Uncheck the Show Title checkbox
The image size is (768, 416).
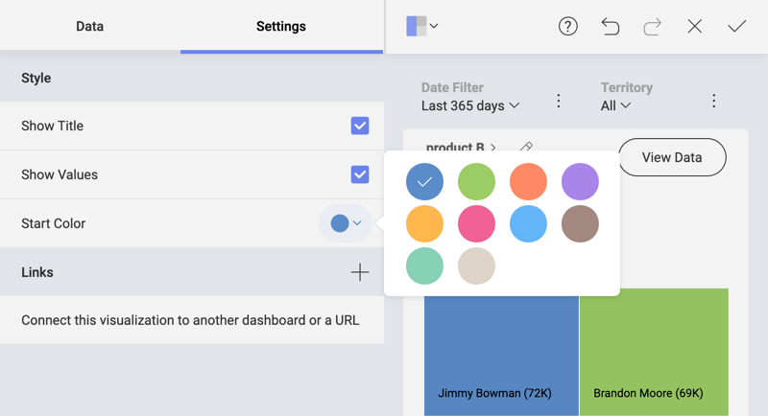(360, 126)
